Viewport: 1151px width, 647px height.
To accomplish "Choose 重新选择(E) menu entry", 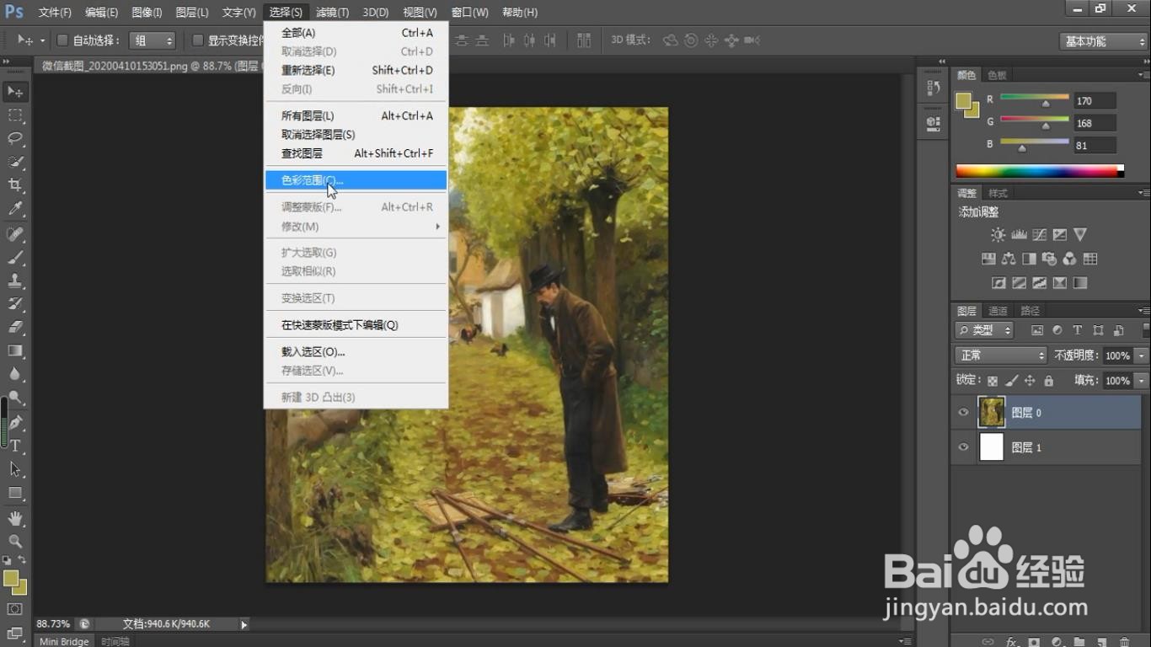I will coord(356,70).
